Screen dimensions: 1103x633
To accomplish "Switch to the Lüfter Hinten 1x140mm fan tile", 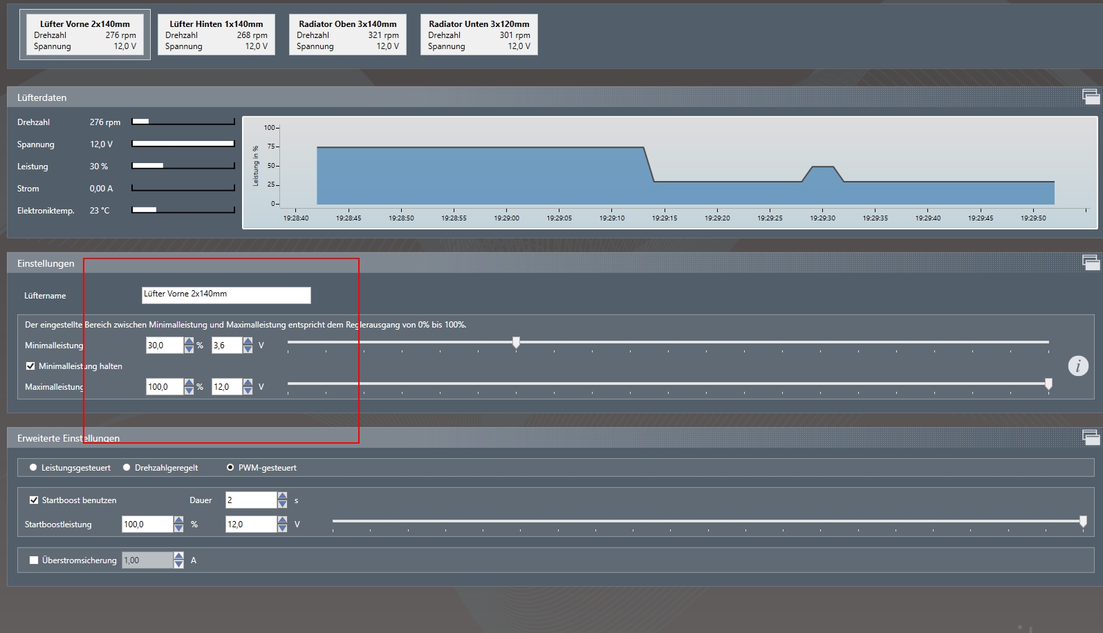I will [x=216, y=35].
